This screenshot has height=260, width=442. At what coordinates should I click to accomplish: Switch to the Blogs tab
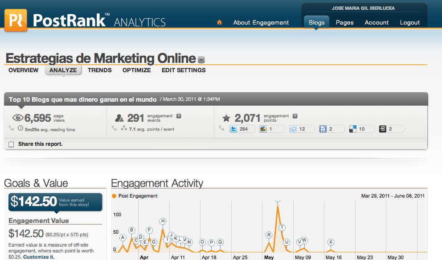316,23
